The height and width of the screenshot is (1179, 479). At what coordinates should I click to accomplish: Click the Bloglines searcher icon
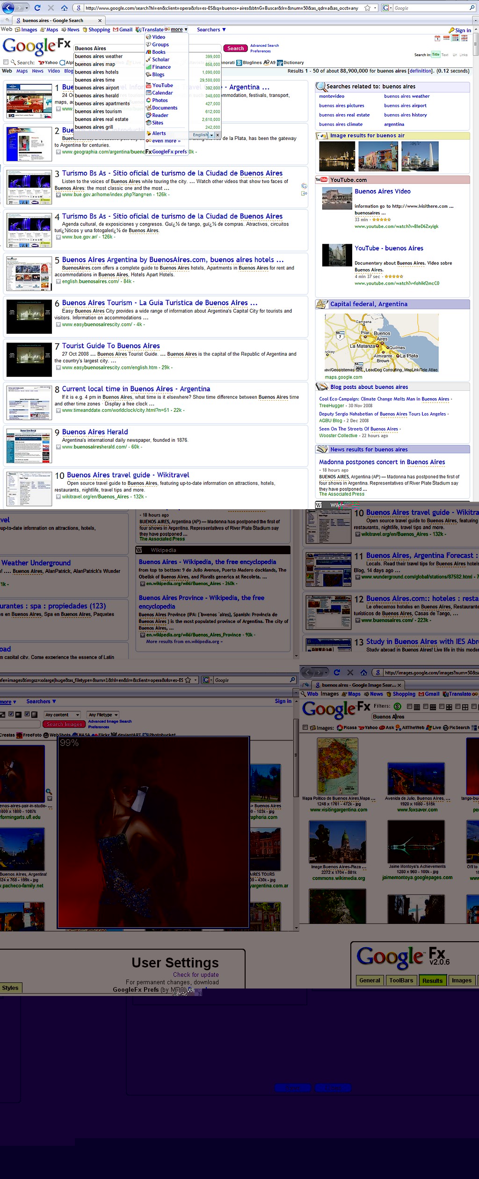pyautogui.click(x=239, y=63)
